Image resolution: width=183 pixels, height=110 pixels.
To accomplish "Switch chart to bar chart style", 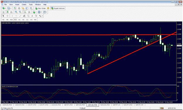I will (4, 12).
